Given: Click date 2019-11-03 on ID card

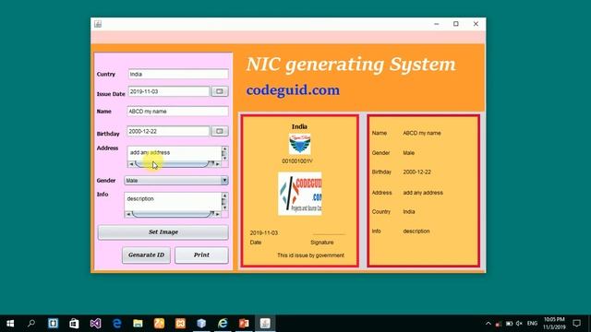Looking at the screenshot, I should point(264,233).
